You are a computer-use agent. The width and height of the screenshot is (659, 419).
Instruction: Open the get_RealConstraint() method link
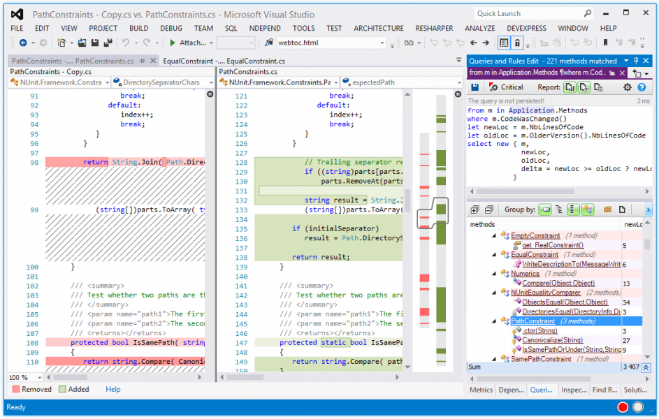click(x=552, y=245)
